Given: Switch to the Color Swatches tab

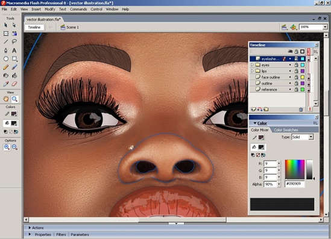Looking at the screenshot, I should pyautogui.click(x=286, y=130).
